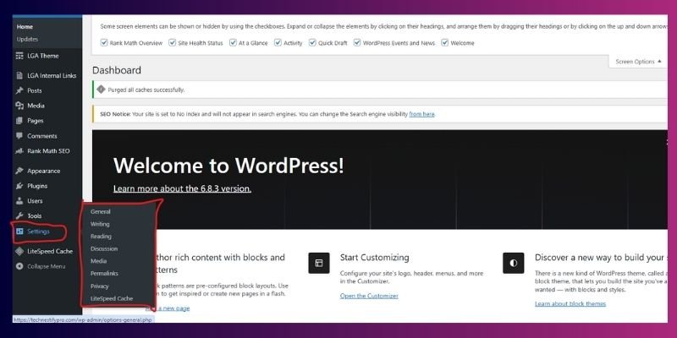677x338 pixels.
Task: Uncheck WordPress Events and News checkbox
Action: pos(357,43)
